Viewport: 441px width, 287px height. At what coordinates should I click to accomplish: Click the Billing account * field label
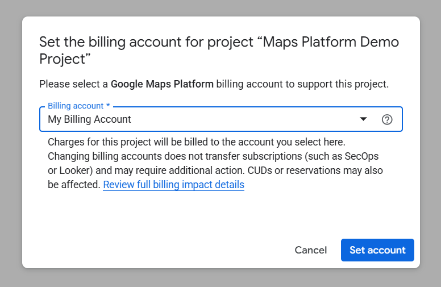(x=79, y=106)
